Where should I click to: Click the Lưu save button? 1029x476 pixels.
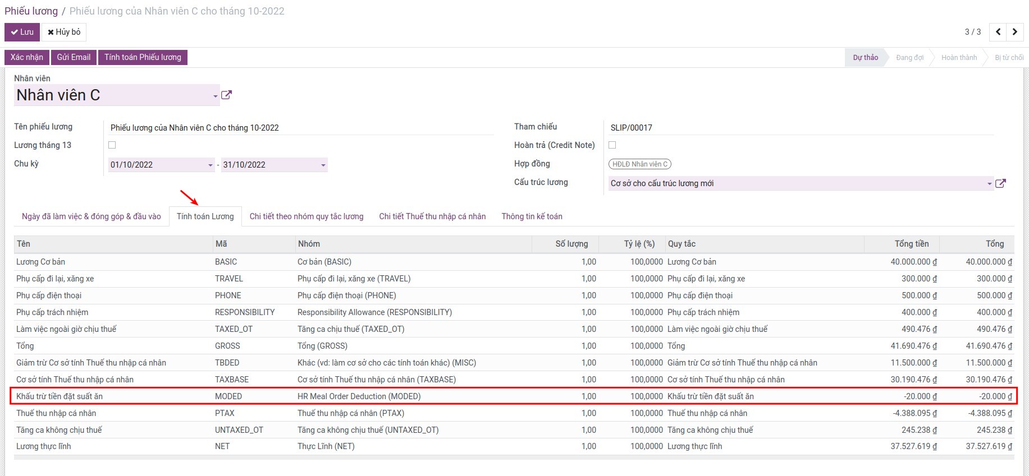[22, 32]
